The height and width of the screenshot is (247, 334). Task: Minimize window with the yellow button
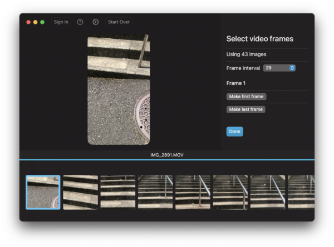(x=36, y=22)
